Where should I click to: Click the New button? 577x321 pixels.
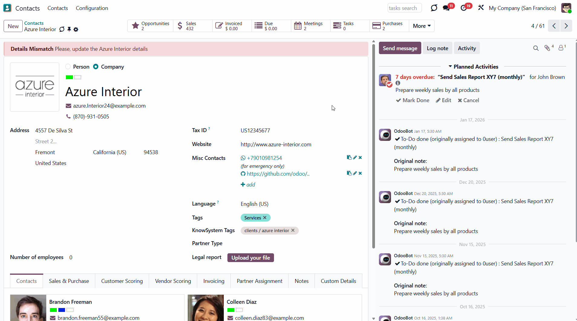click(x=13, y=26)
